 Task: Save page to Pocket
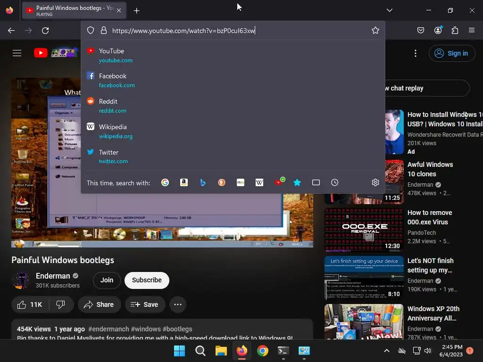(x=420, y=30)
